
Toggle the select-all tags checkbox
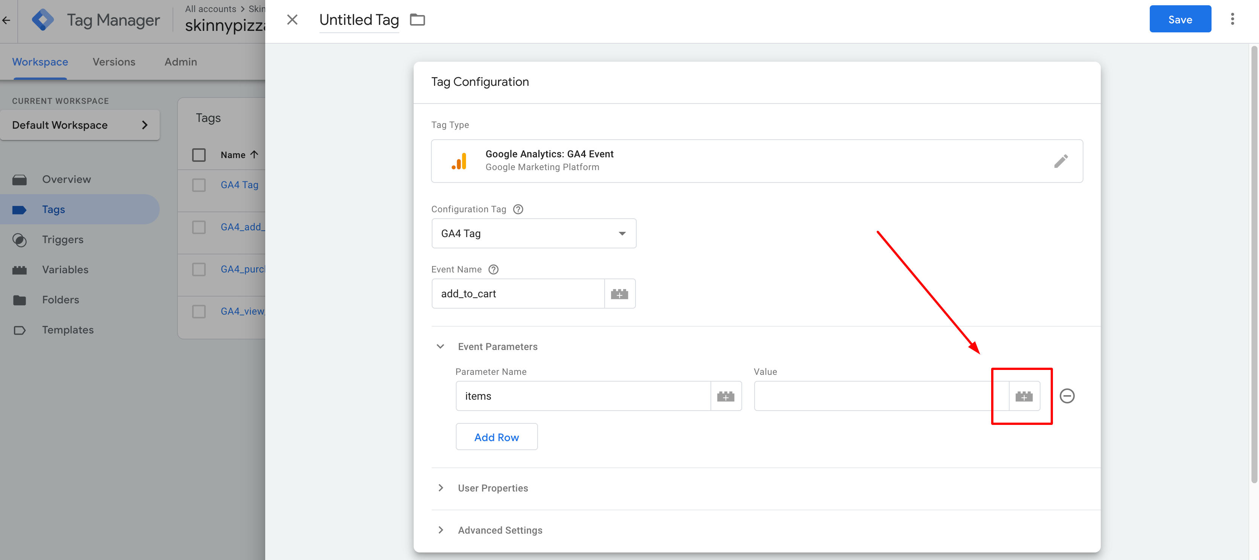pos(199,155)
